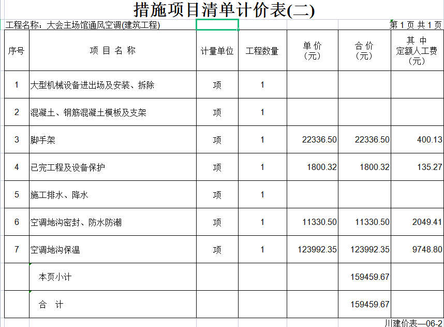Screen dimensions: 444x327
Task: Click the empty 合价 cell in 施工排水 row
Action: pos(364,194)
